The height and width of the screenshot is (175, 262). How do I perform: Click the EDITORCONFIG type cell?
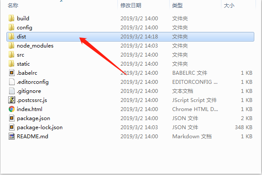click(x=195, y=82)
